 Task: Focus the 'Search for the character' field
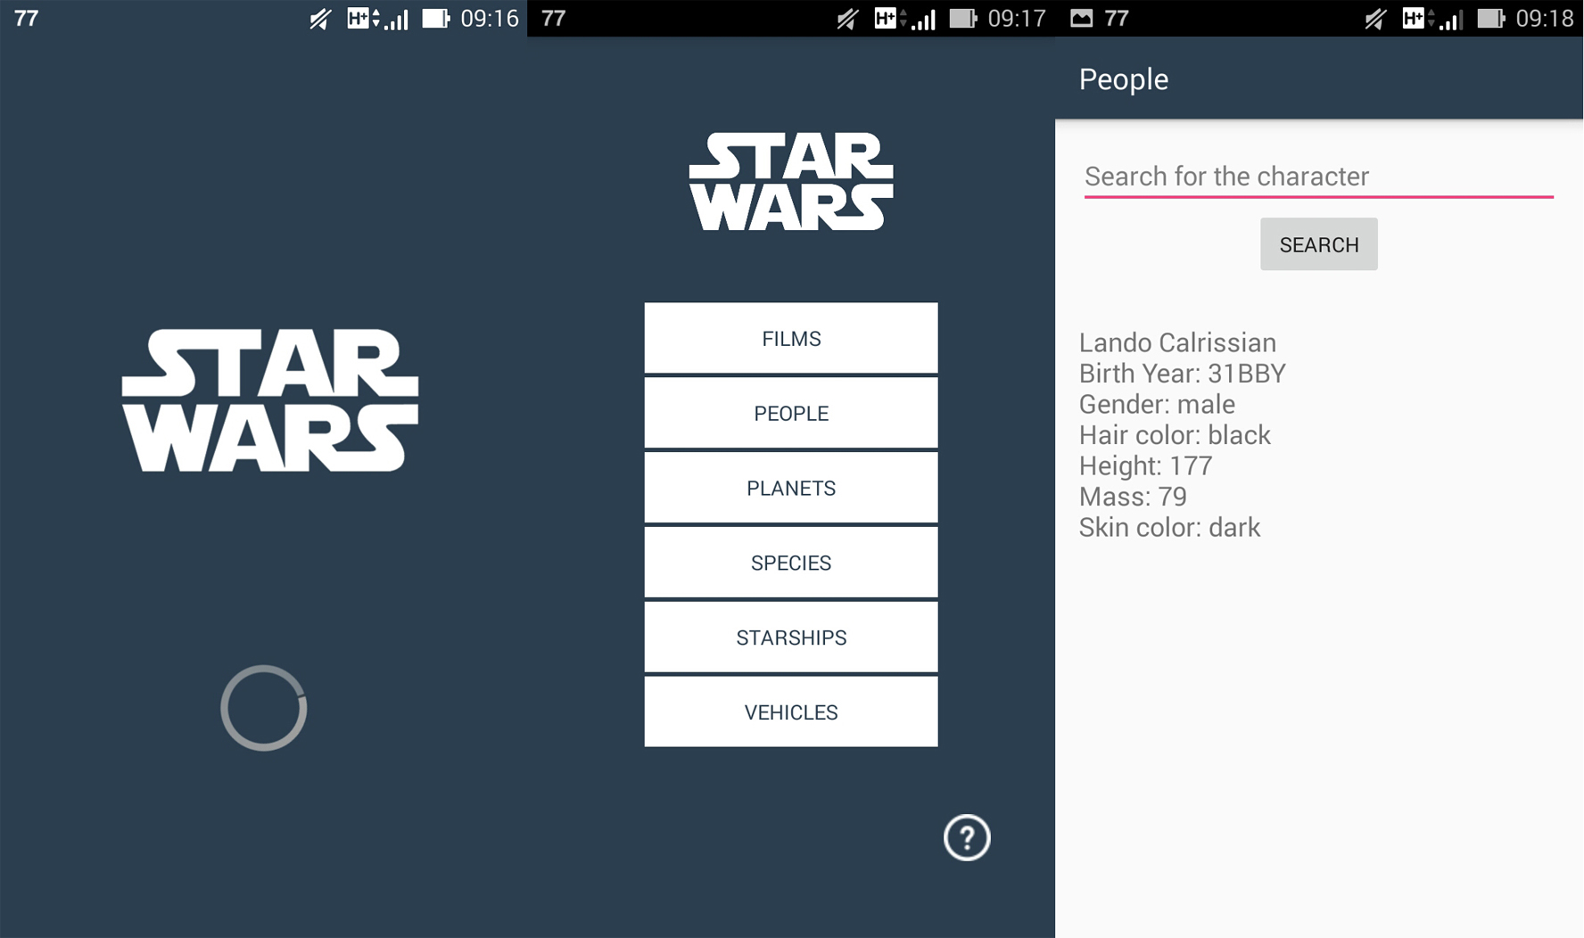tap(1318, 177)
